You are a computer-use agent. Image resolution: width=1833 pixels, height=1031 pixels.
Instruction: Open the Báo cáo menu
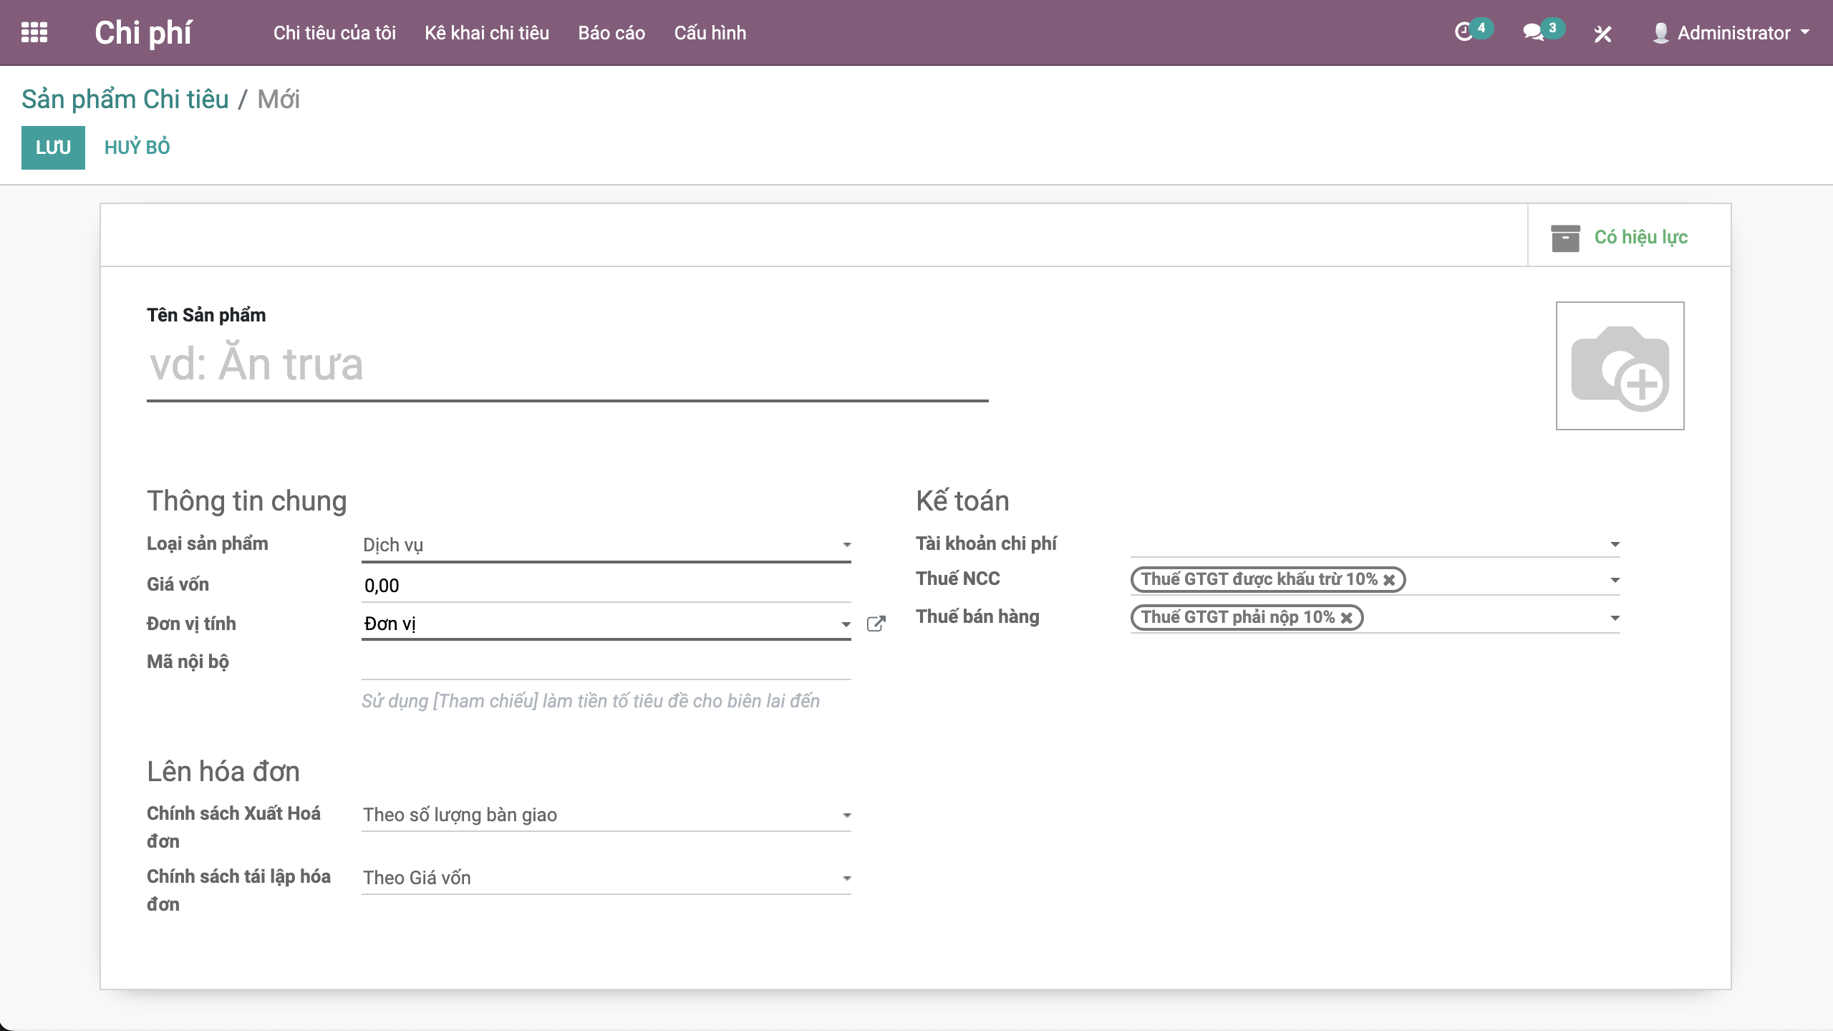click(x=611, y=33)
